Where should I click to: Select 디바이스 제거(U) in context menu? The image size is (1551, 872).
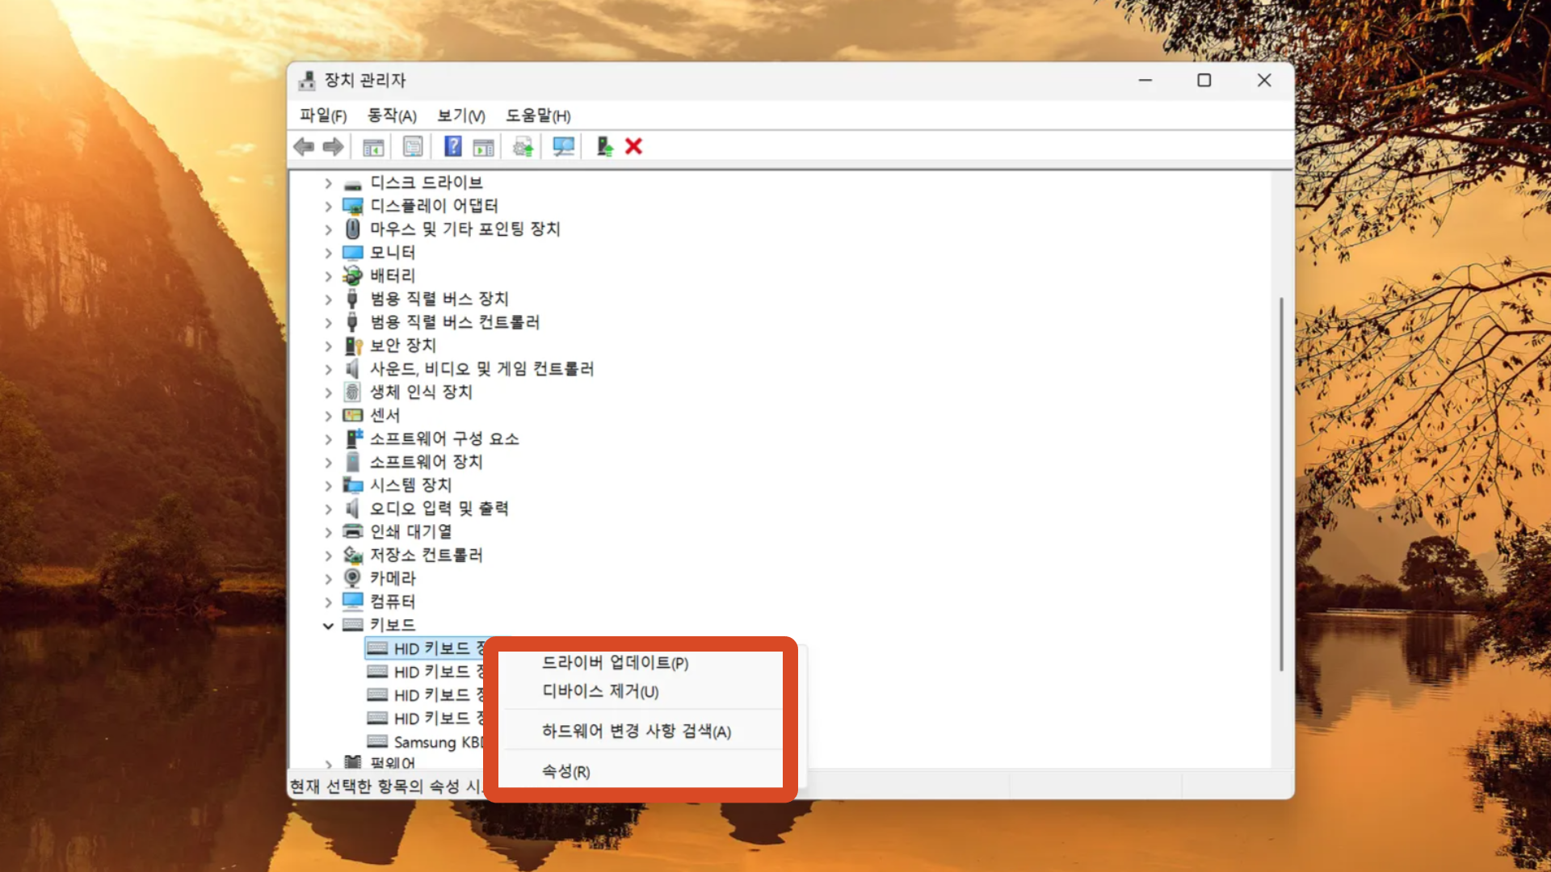click(x=600, y=692)
